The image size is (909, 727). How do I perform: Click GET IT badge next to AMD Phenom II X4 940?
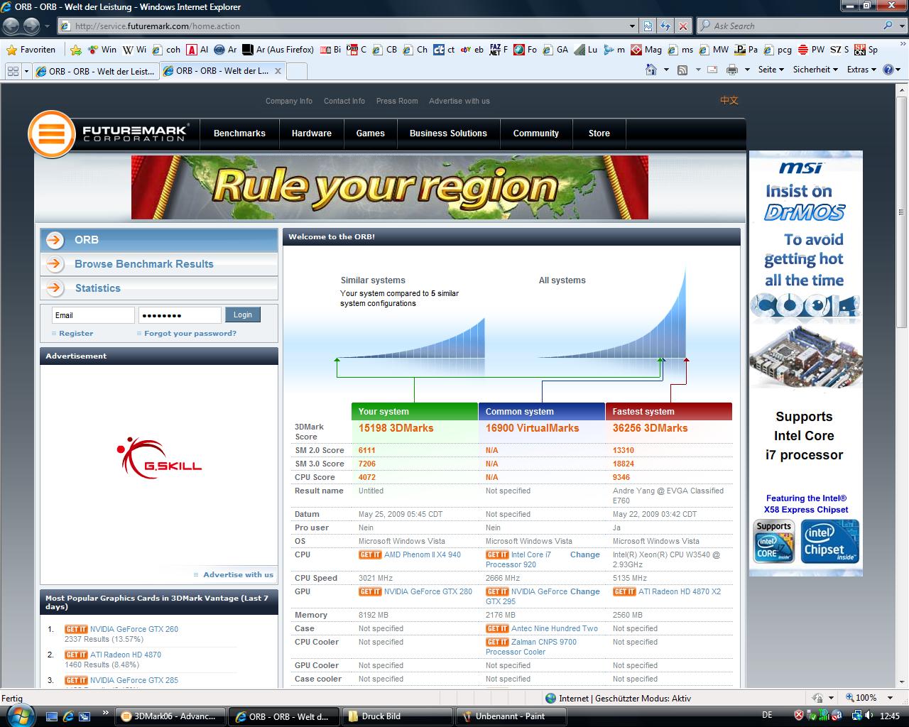click(x=370, y=554)
